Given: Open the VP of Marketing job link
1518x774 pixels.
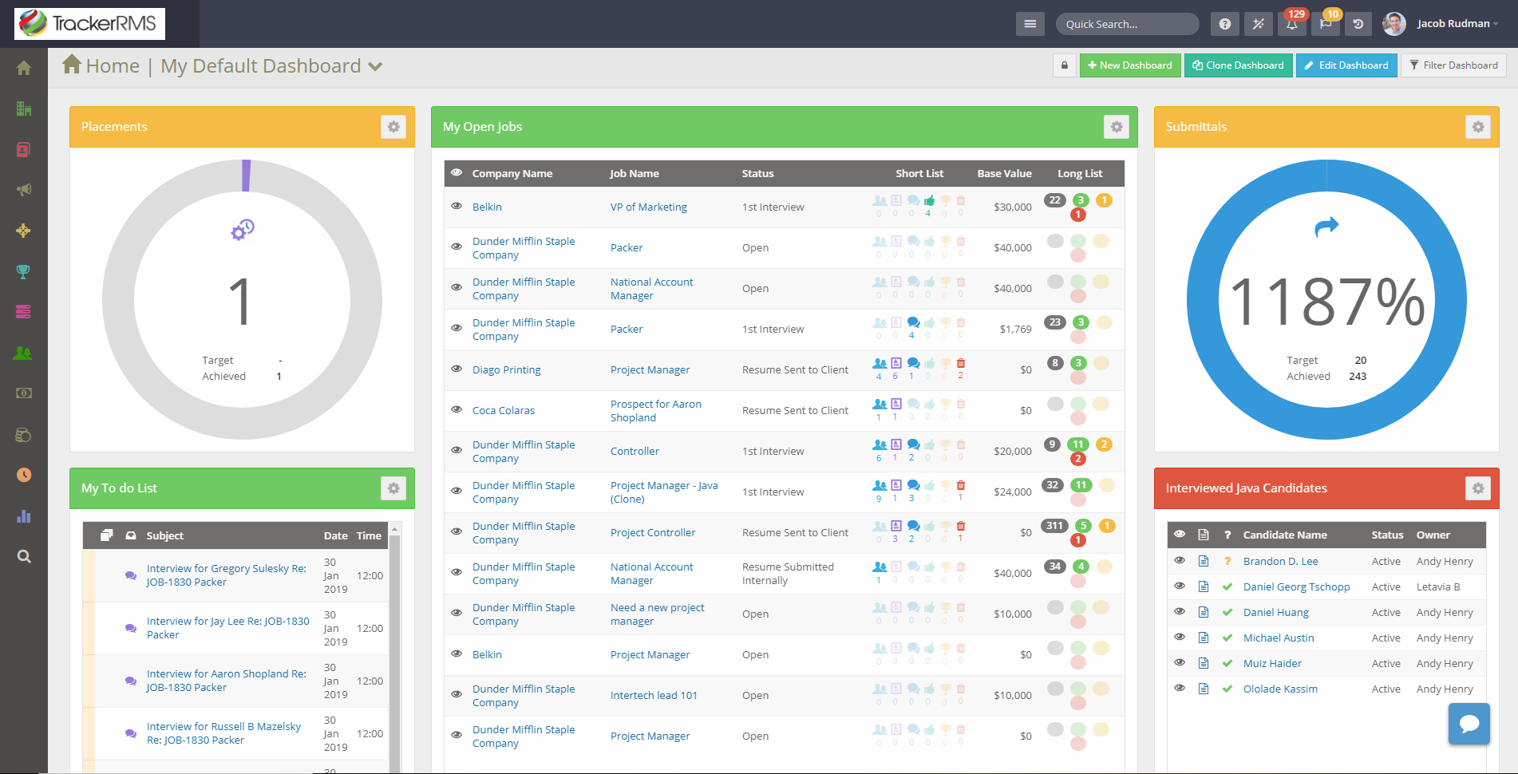Looking at the screenshot, I should click(648, 207).
